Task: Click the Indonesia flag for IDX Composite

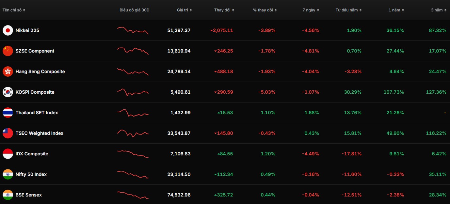Action: (x=8, y=154)
